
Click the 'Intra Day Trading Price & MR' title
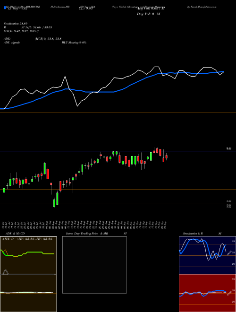(87, 234)
